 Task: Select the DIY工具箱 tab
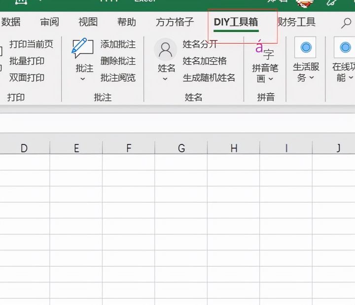236,22
